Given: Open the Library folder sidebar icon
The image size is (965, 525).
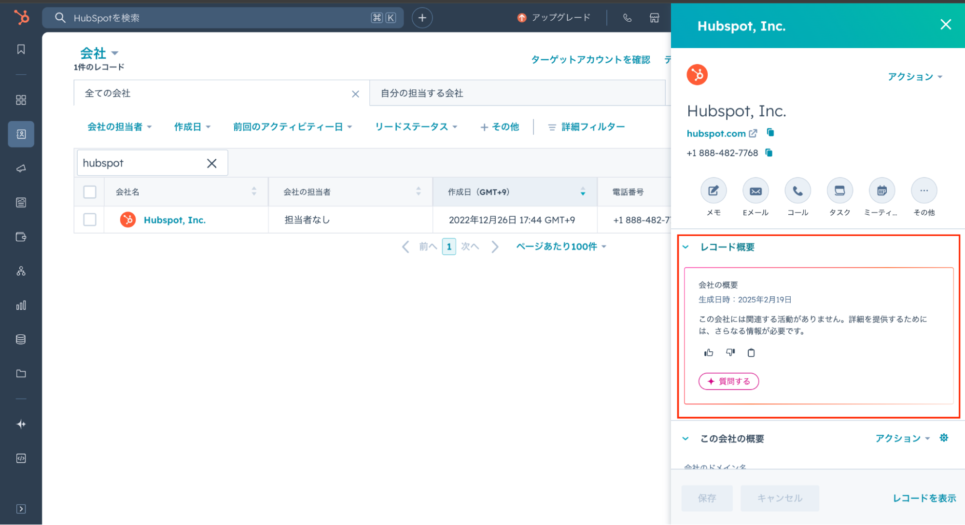Looking at the screenshot, I should [x=21, y=373].
